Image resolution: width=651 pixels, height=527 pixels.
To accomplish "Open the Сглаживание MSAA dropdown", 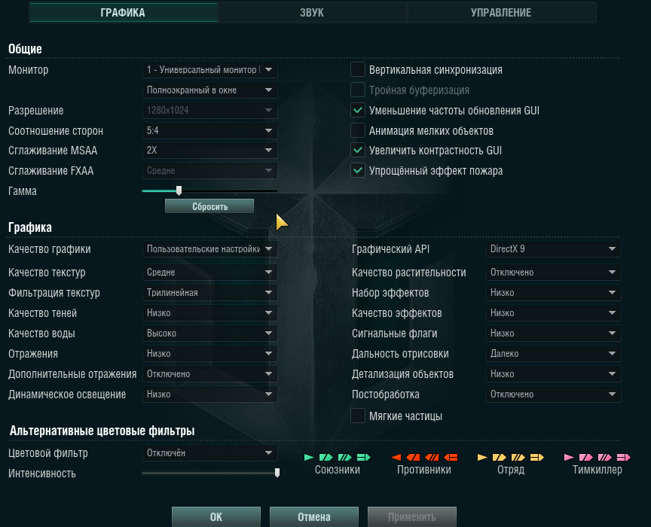I will pyautogui.click(x=209, y=151).
